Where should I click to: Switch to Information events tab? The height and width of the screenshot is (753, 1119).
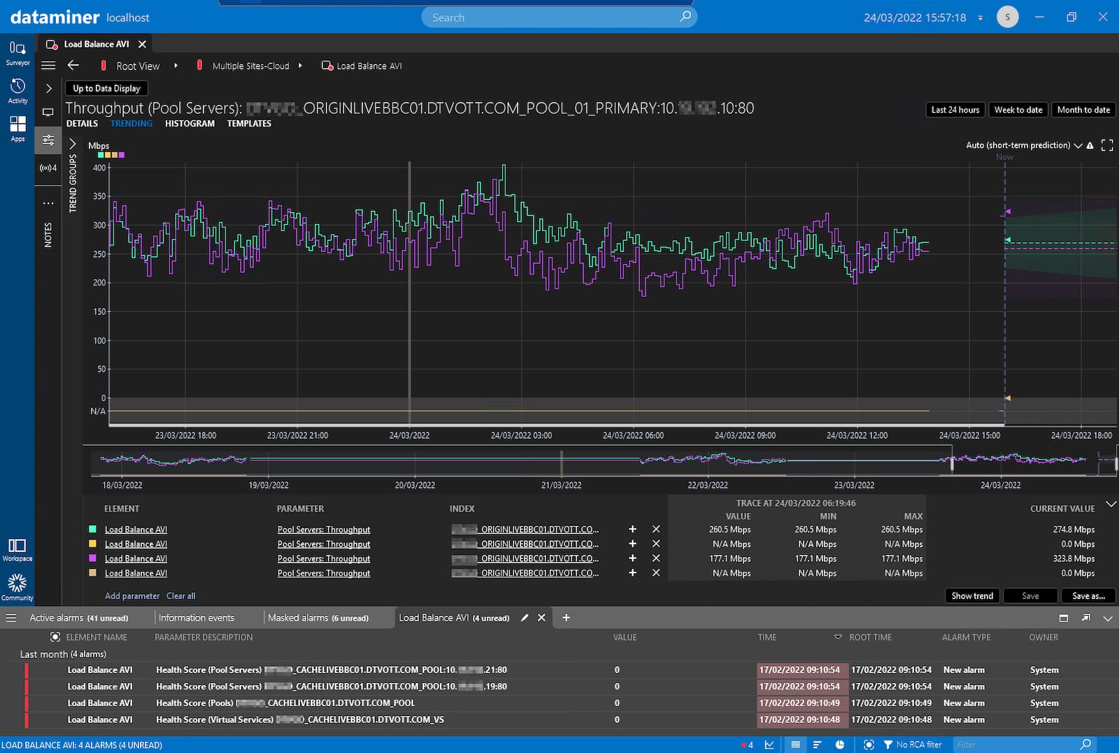[197, 618]
